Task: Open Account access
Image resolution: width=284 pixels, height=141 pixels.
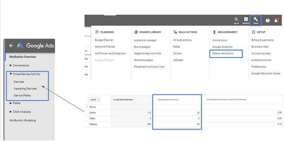Action: 261,53
